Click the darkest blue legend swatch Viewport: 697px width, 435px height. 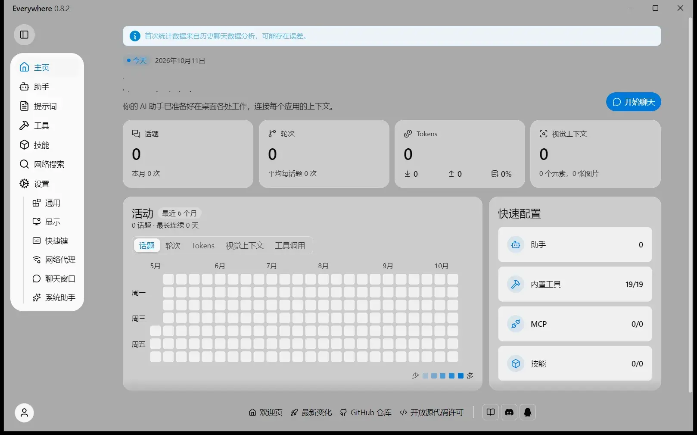tap(461, 376)
